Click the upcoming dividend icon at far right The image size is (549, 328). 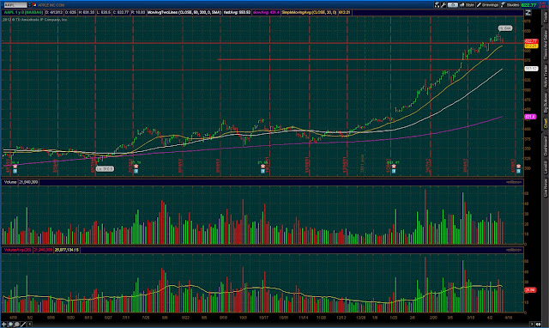518,171
